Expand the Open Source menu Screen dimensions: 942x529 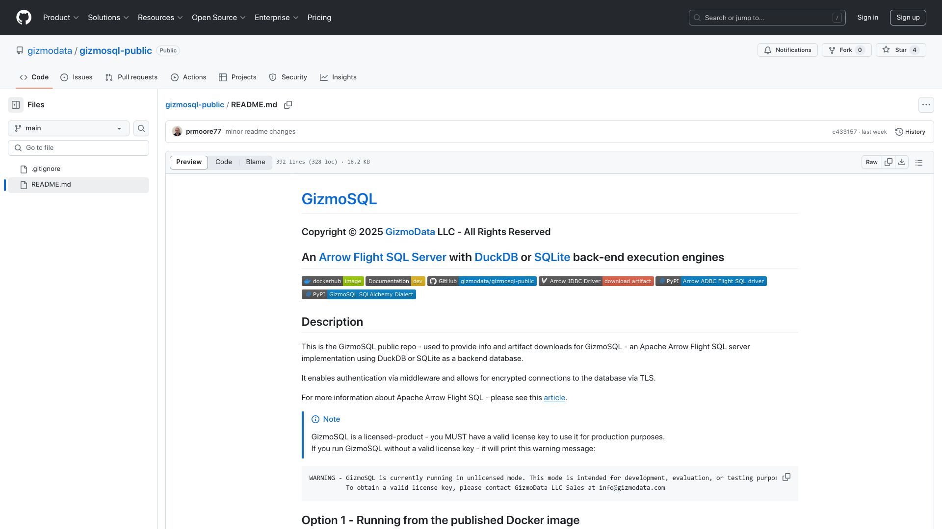pyautogui.click(x=219, y=18)
